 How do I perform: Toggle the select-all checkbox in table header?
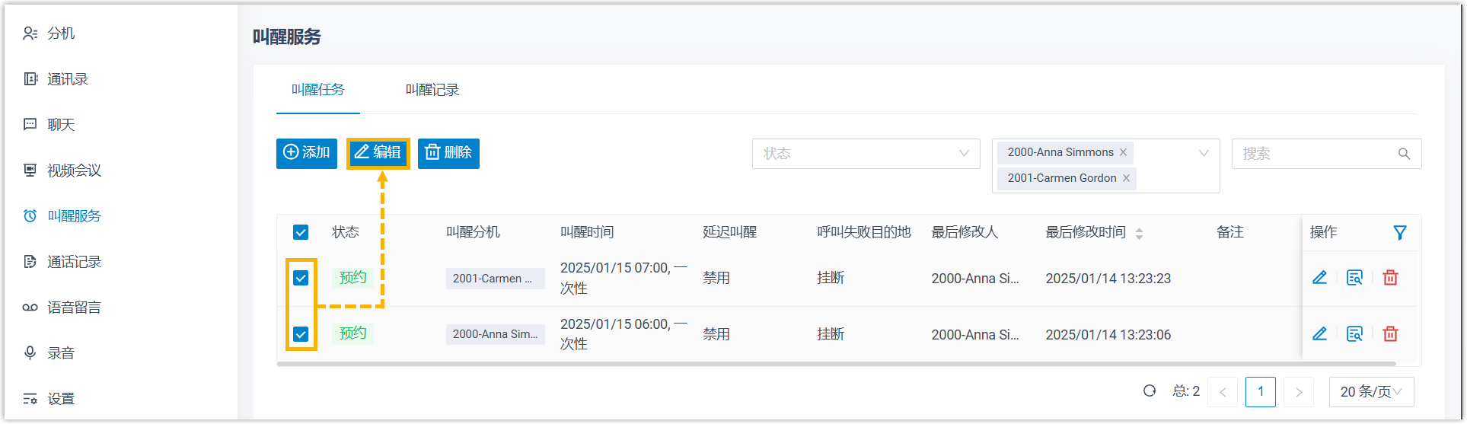[301, 232]
